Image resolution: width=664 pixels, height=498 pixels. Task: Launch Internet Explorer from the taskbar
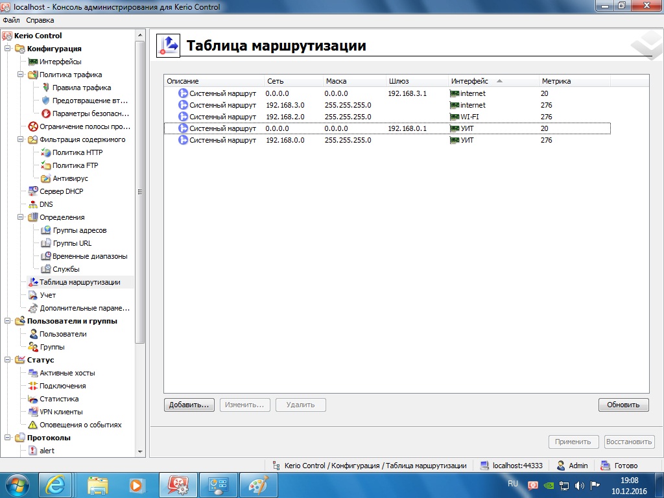point(56,485)
